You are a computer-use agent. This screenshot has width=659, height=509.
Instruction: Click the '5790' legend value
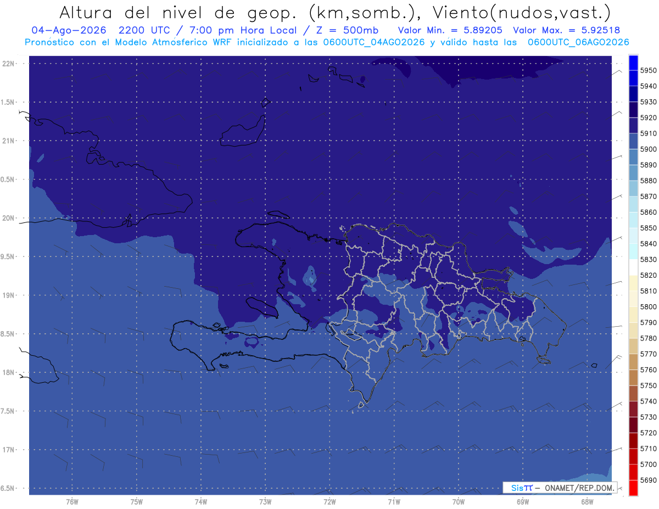[649, 322]
